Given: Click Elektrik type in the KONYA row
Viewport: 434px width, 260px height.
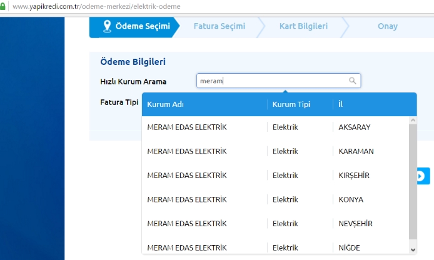Looking at the screenshot, I should click(285, 199).
